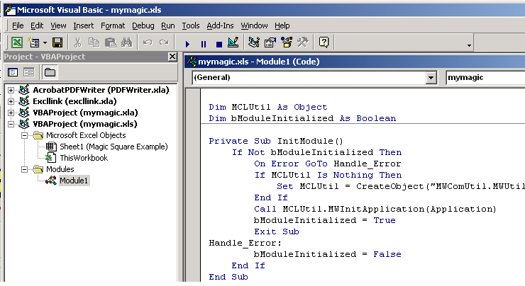Open the Run menu

point(167,25)
